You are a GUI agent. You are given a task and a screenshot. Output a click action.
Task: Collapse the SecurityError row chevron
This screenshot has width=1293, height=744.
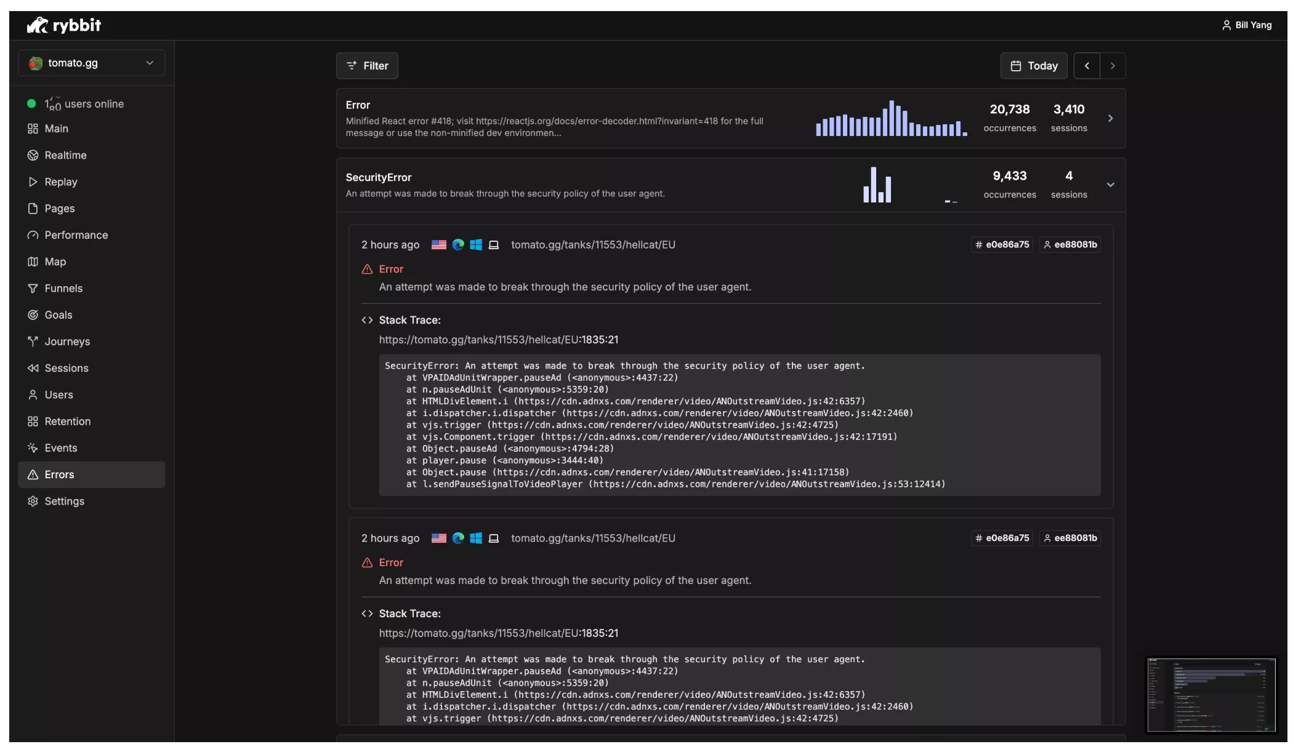click(1110, 185)
